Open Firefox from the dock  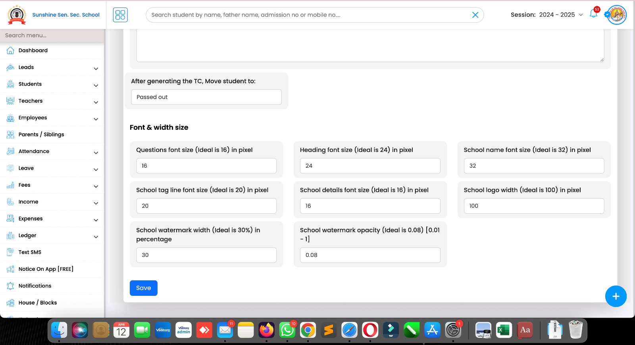pos(266,330)
